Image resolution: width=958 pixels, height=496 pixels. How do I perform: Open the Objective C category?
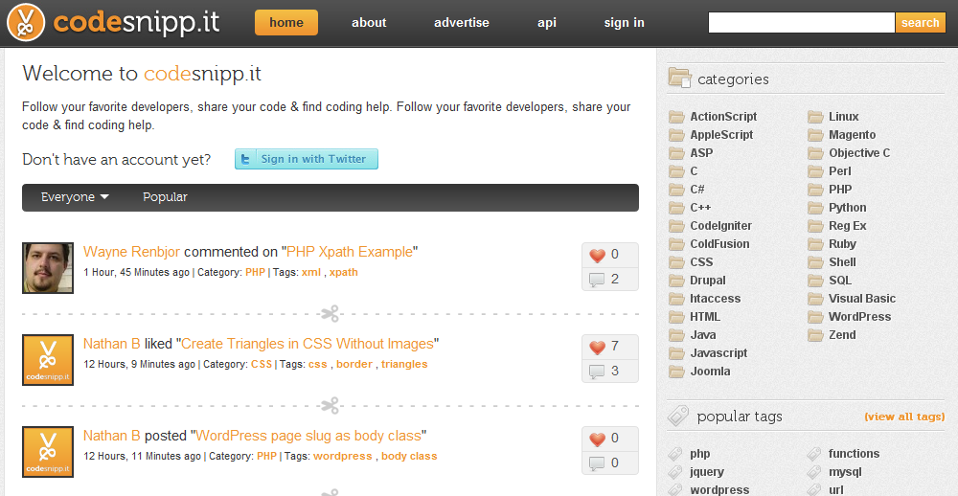[859, 152]
